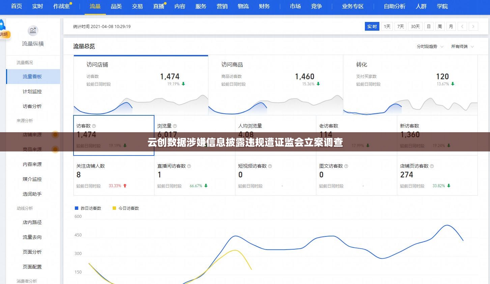
Task: Click help icon beside 访客数 tile
Action: [x=94, y=126]
